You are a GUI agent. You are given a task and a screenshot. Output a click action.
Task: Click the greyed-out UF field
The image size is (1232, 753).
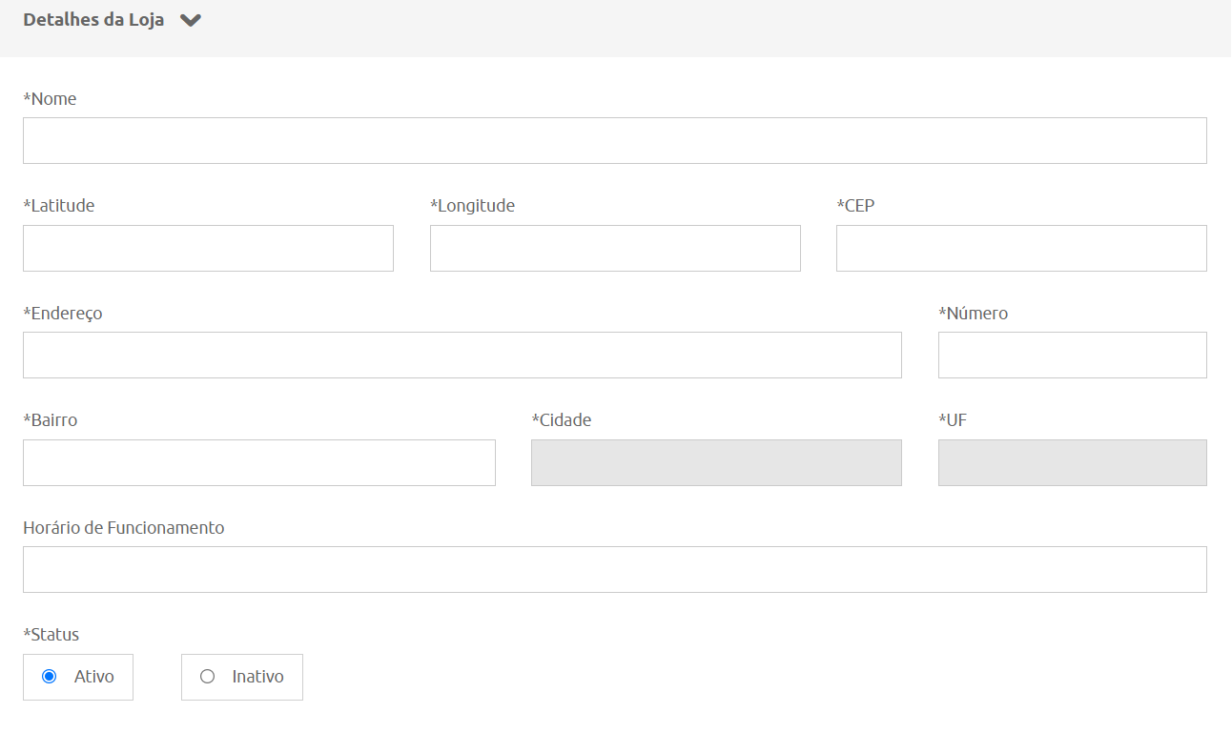click(1072, 463)
